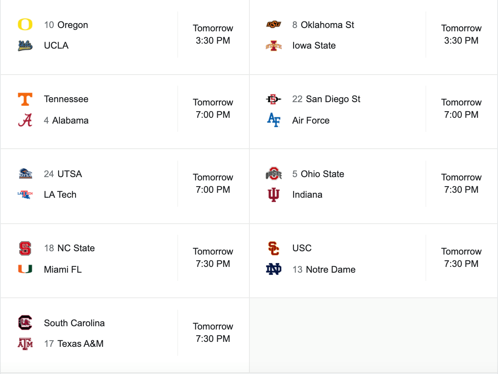
Task: Click Tomorrow 3:30 PM for Oregon–UCLA
Action: 213,34
